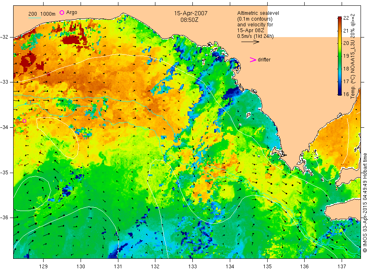Click the longitude axis label "129"
This screenshot has height=272, width=370.
(x=44, y=267)
